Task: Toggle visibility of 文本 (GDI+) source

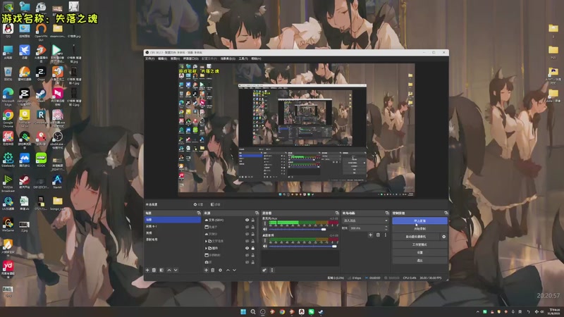Action: coord(247,220)
